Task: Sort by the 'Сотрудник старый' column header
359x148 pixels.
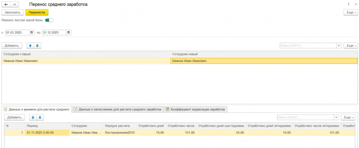Action: pos(86,54)
